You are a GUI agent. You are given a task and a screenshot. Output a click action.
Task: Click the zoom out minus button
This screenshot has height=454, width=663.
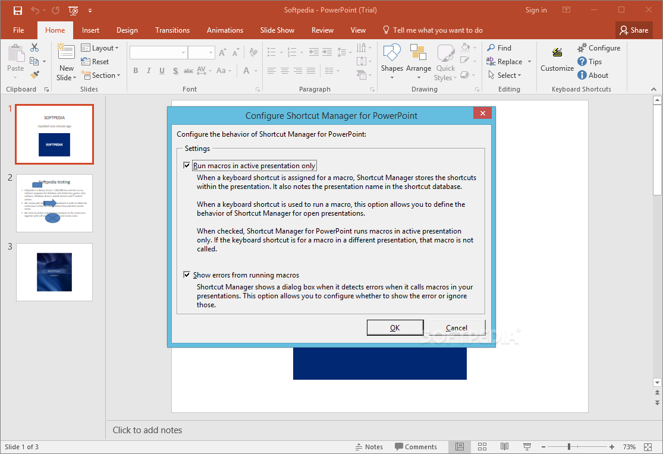[x=543, y=447]
